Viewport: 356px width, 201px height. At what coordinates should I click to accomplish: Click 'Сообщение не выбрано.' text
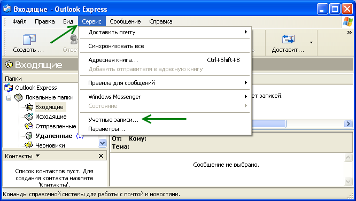point(226,165)
